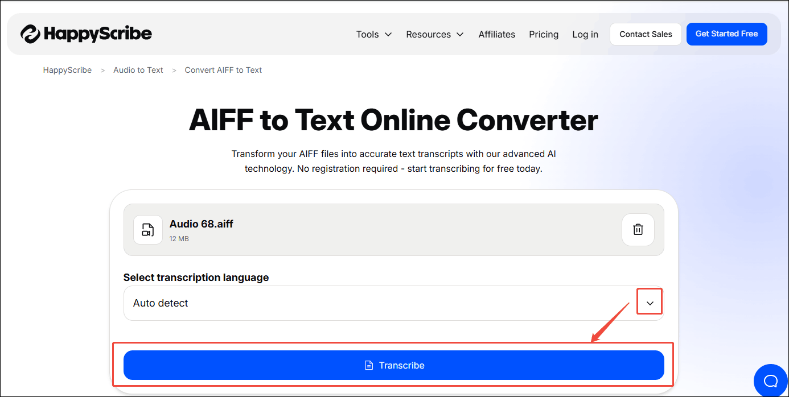
Task: Click the Audio 68.aiff file name
Action: pos(202,224)
